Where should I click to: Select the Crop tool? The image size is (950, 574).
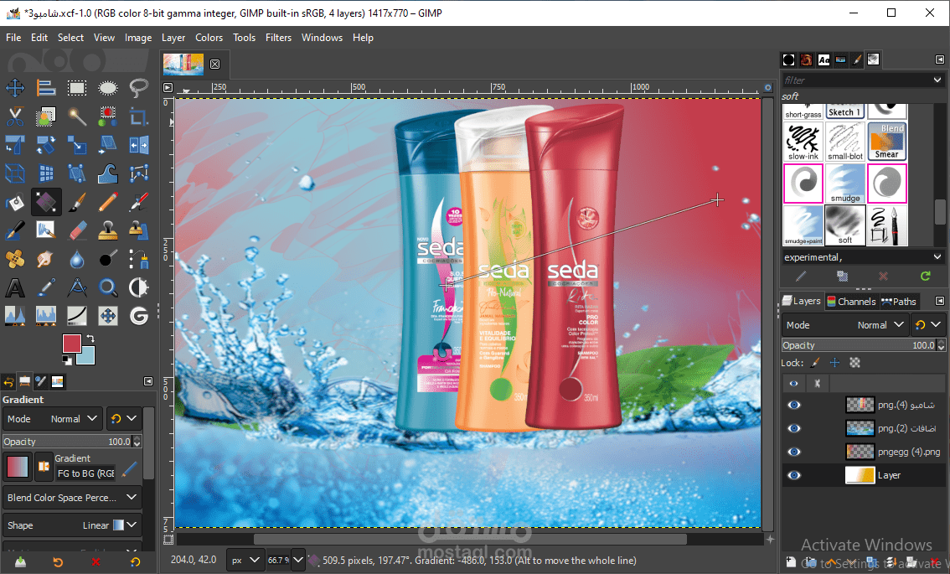point(139,116)
